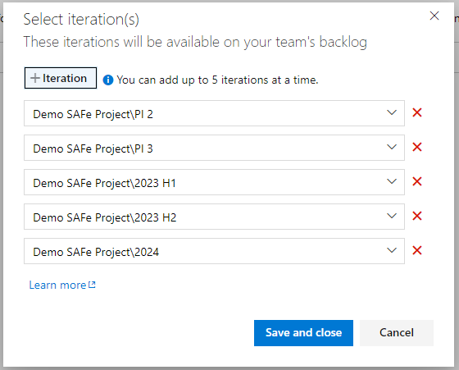The height and width of the screenshot is (370, 459).
Task: Remove the PI 3 iteration row
Action: (417, 147)
